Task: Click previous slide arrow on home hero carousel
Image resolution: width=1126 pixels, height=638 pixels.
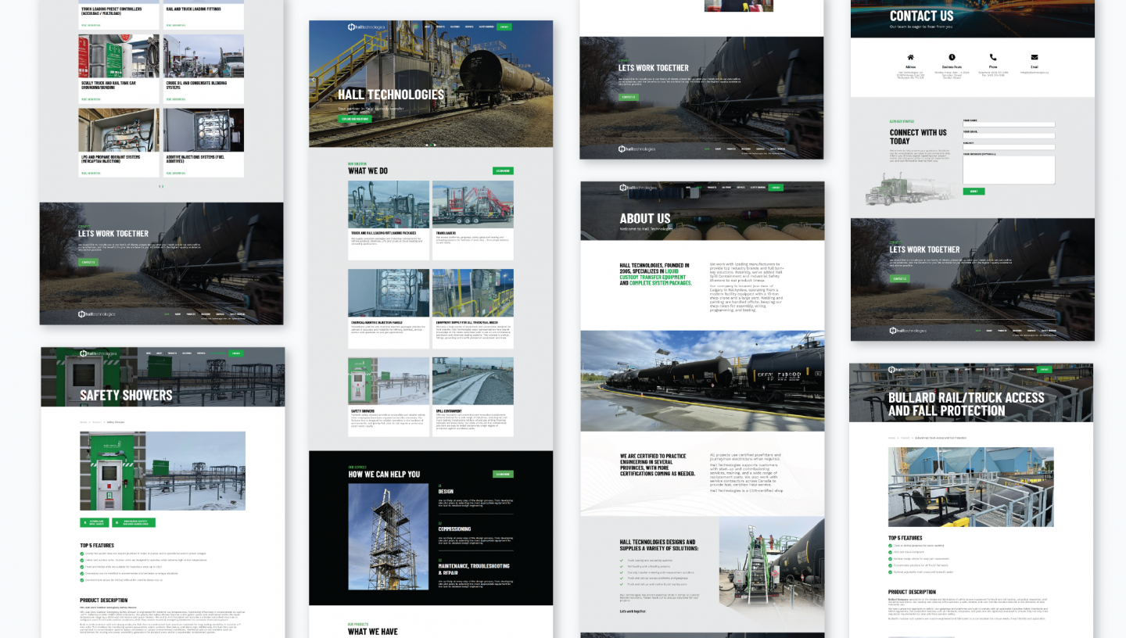Action: 314,79
